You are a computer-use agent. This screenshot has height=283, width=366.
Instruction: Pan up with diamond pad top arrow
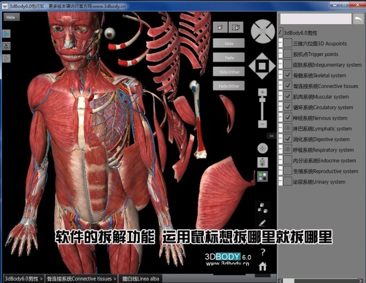(262, 57)
